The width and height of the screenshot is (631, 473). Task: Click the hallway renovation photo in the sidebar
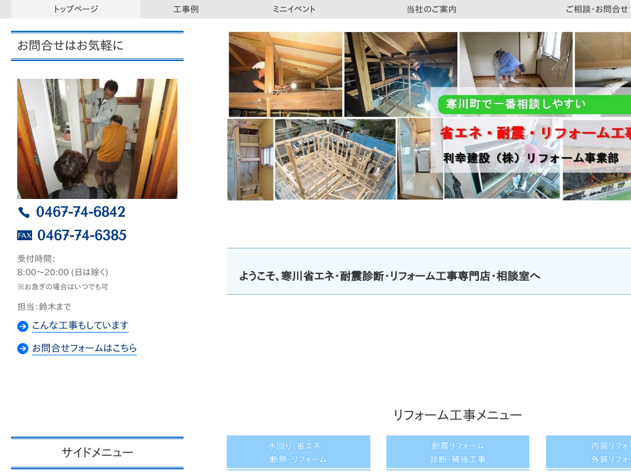tap(97, 139)
